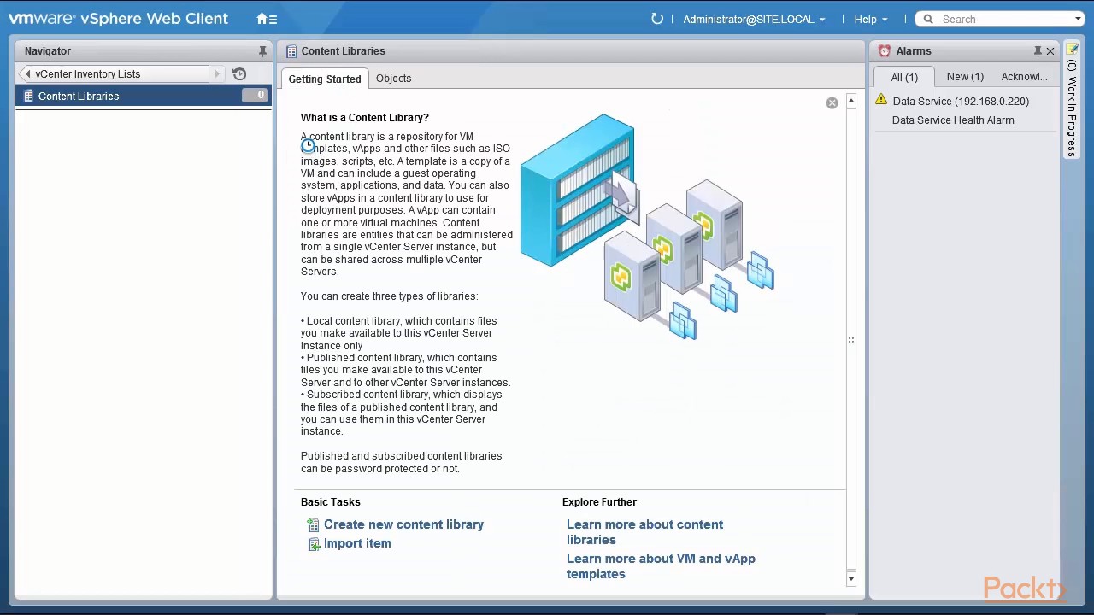This screenshot has height=615, width=1094.
Task: Click the refresh icon in top bar
Action: pyautogui.click(x=656, y=19)
